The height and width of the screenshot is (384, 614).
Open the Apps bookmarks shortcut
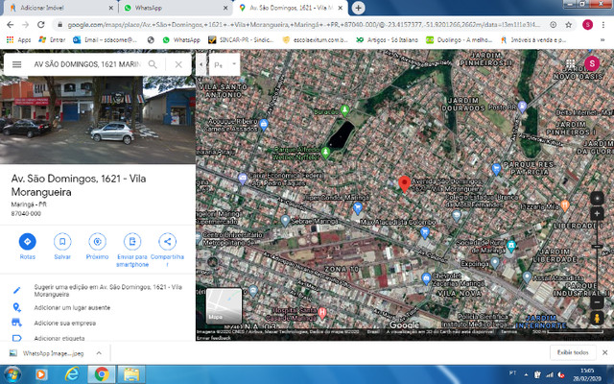coord(18,40)
